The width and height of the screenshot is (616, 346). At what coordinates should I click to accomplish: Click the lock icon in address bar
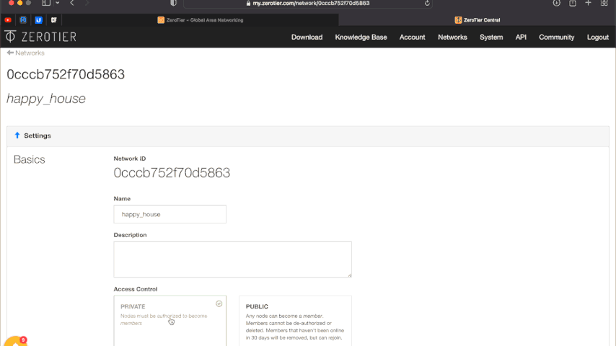(248, 3)
